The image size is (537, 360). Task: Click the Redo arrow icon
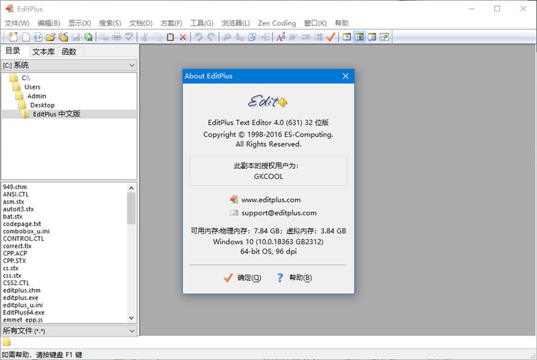tap(211, 37)
